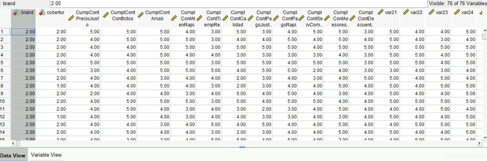Select row 2 via its row number
The width and height of the screenshot is (487, 161).
tap(5, 39)
